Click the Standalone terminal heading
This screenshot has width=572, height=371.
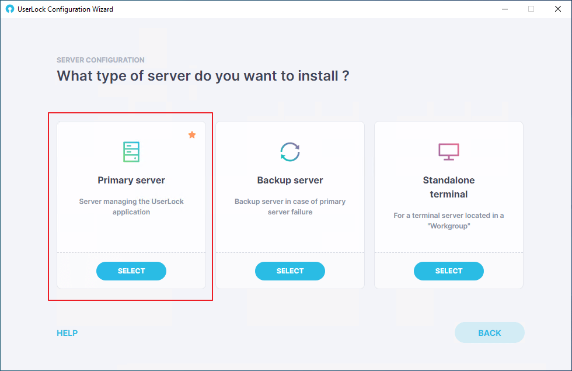click(449, 187)
